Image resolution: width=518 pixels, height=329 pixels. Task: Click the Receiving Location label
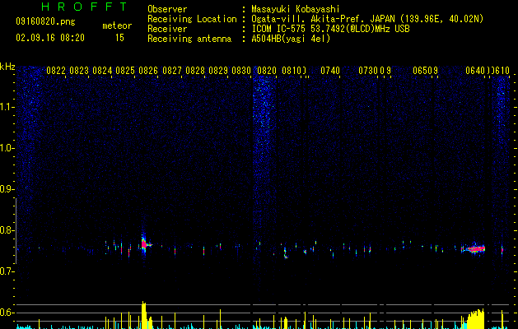[x=192, y=19]
